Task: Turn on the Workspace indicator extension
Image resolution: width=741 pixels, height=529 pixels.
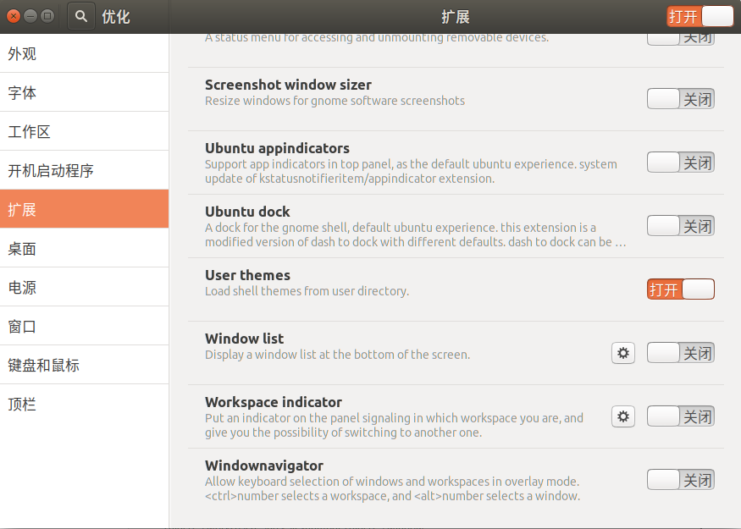Action: pyautogui.click(x=680, y=416)
